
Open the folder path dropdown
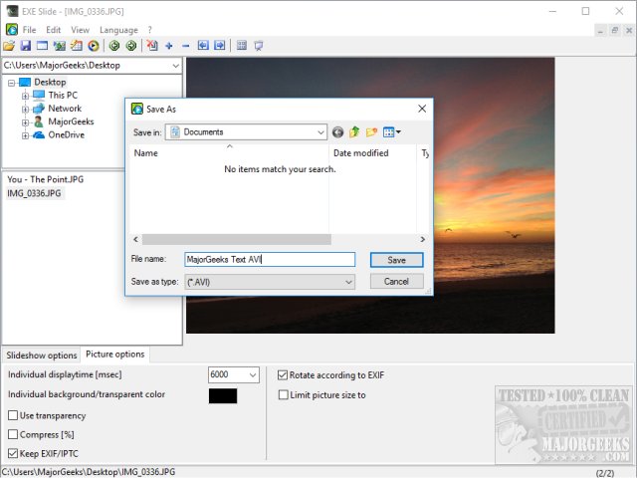[175, 66]
